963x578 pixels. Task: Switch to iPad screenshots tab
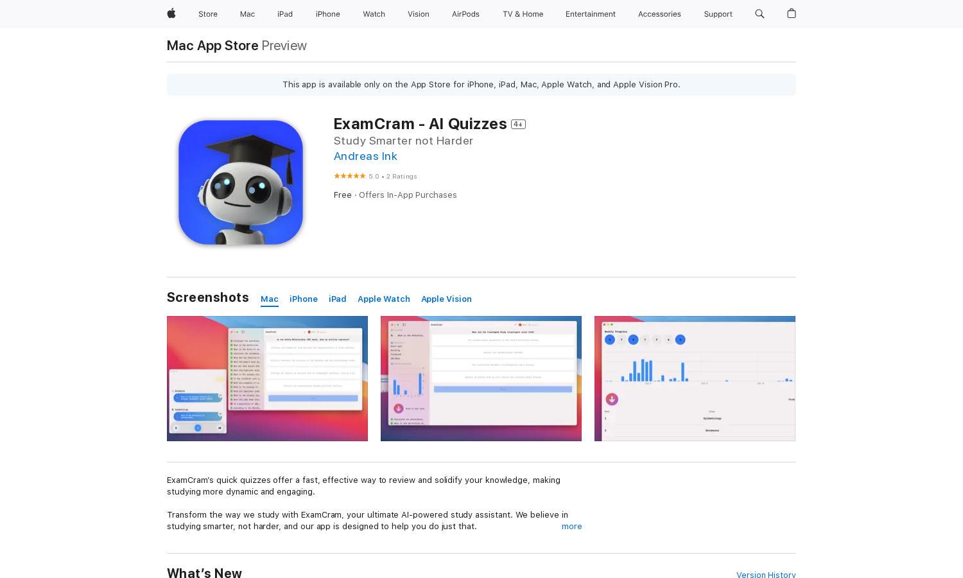pos(338,299)
